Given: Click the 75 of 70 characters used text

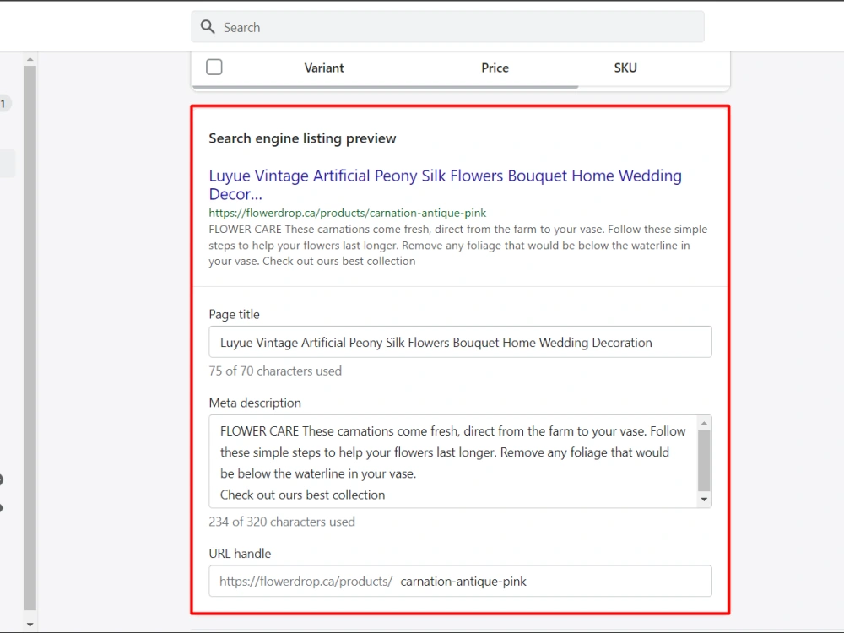Looking at the screenshot, I should tap(275, 371).
